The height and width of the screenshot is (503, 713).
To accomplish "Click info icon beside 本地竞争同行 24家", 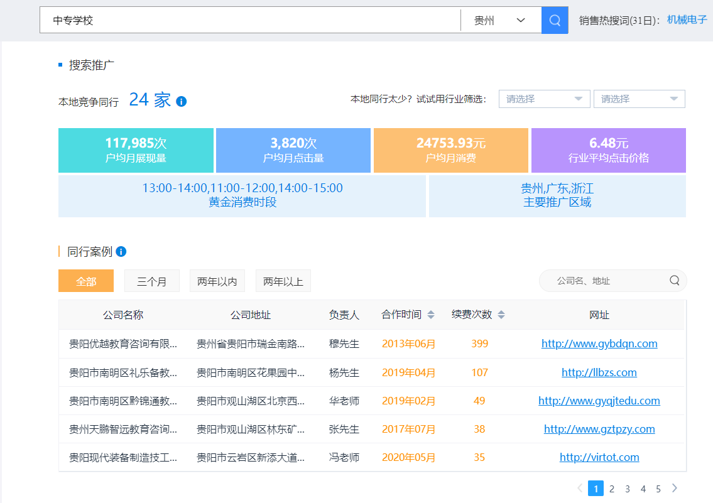I will 182,101.
